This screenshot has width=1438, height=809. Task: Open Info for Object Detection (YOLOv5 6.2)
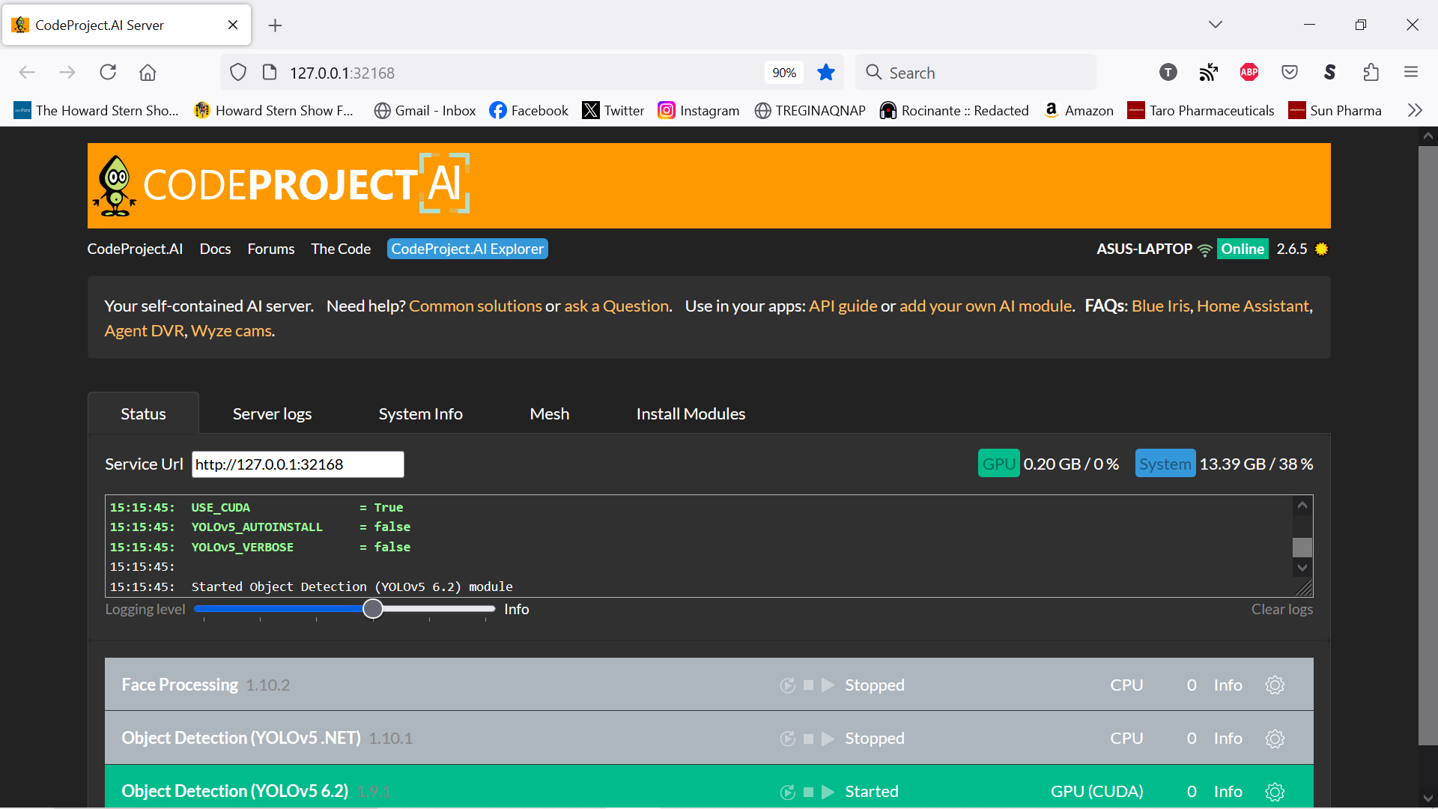click(x=1228, y=792)
